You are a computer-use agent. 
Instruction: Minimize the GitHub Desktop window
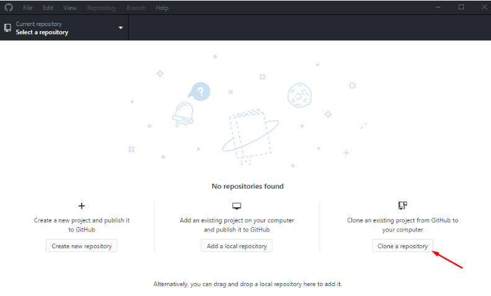pyautogui.click(x=438, y=7)
